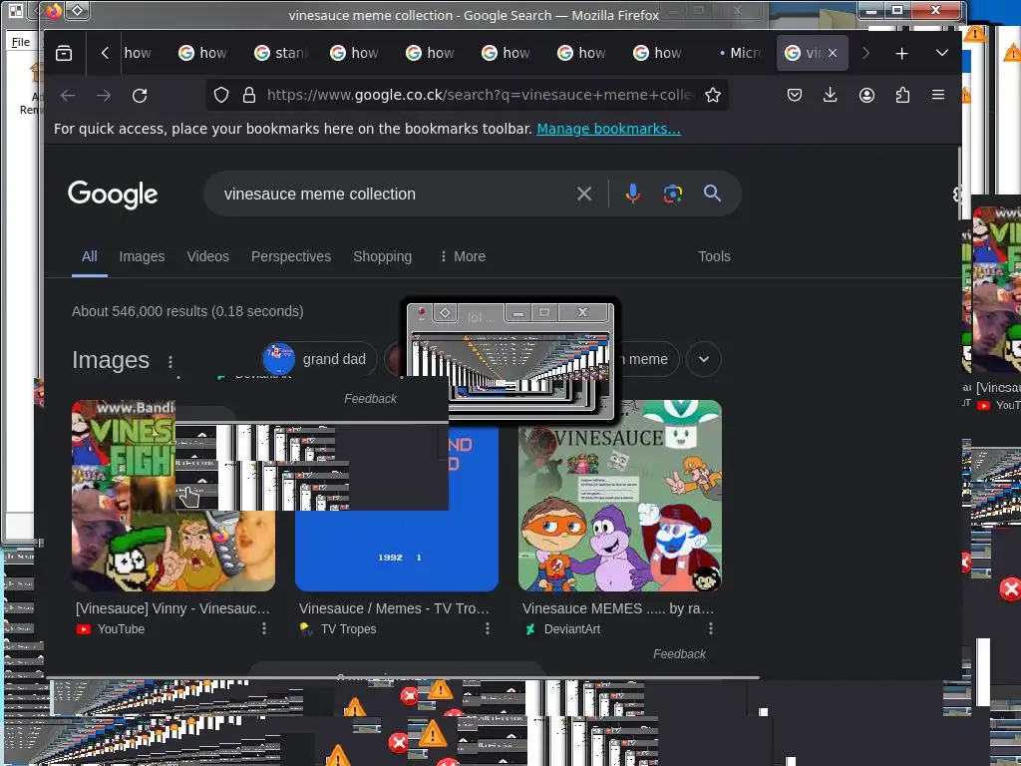Open Vinesauce MEMES ..... by ra… title link
Viewport: 1021px width, 766px height.
[x=618, y=608]
